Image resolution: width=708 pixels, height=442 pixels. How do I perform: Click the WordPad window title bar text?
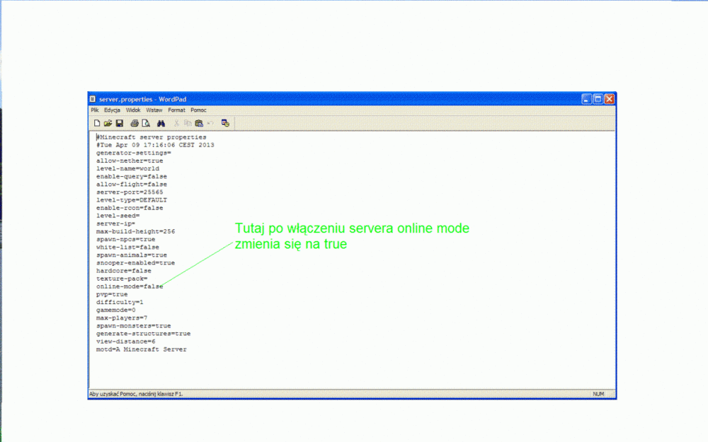pos(143,99)
